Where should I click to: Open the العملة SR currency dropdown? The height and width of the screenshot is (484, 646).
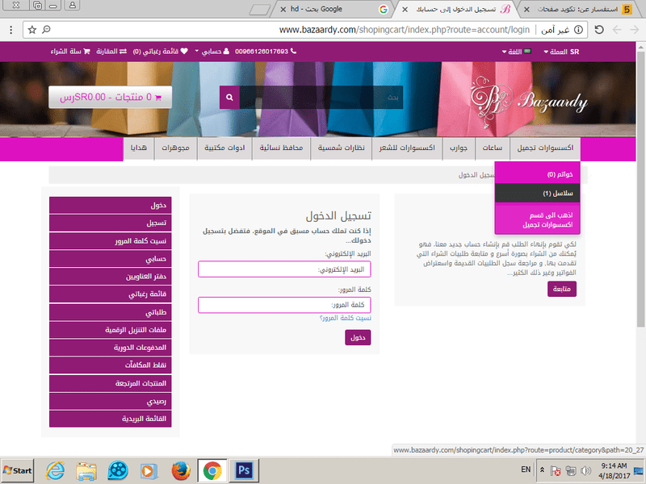[561, 52]
